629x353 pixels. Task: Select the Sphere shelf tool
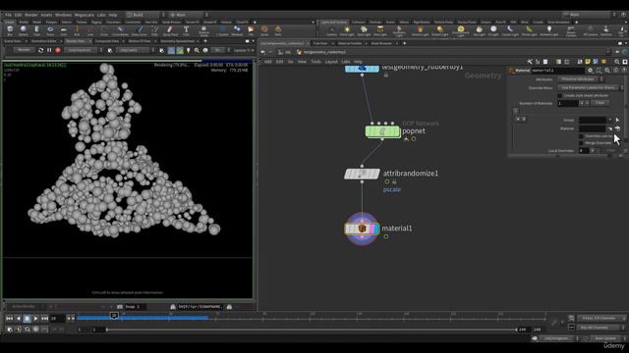tap(24, 30)
